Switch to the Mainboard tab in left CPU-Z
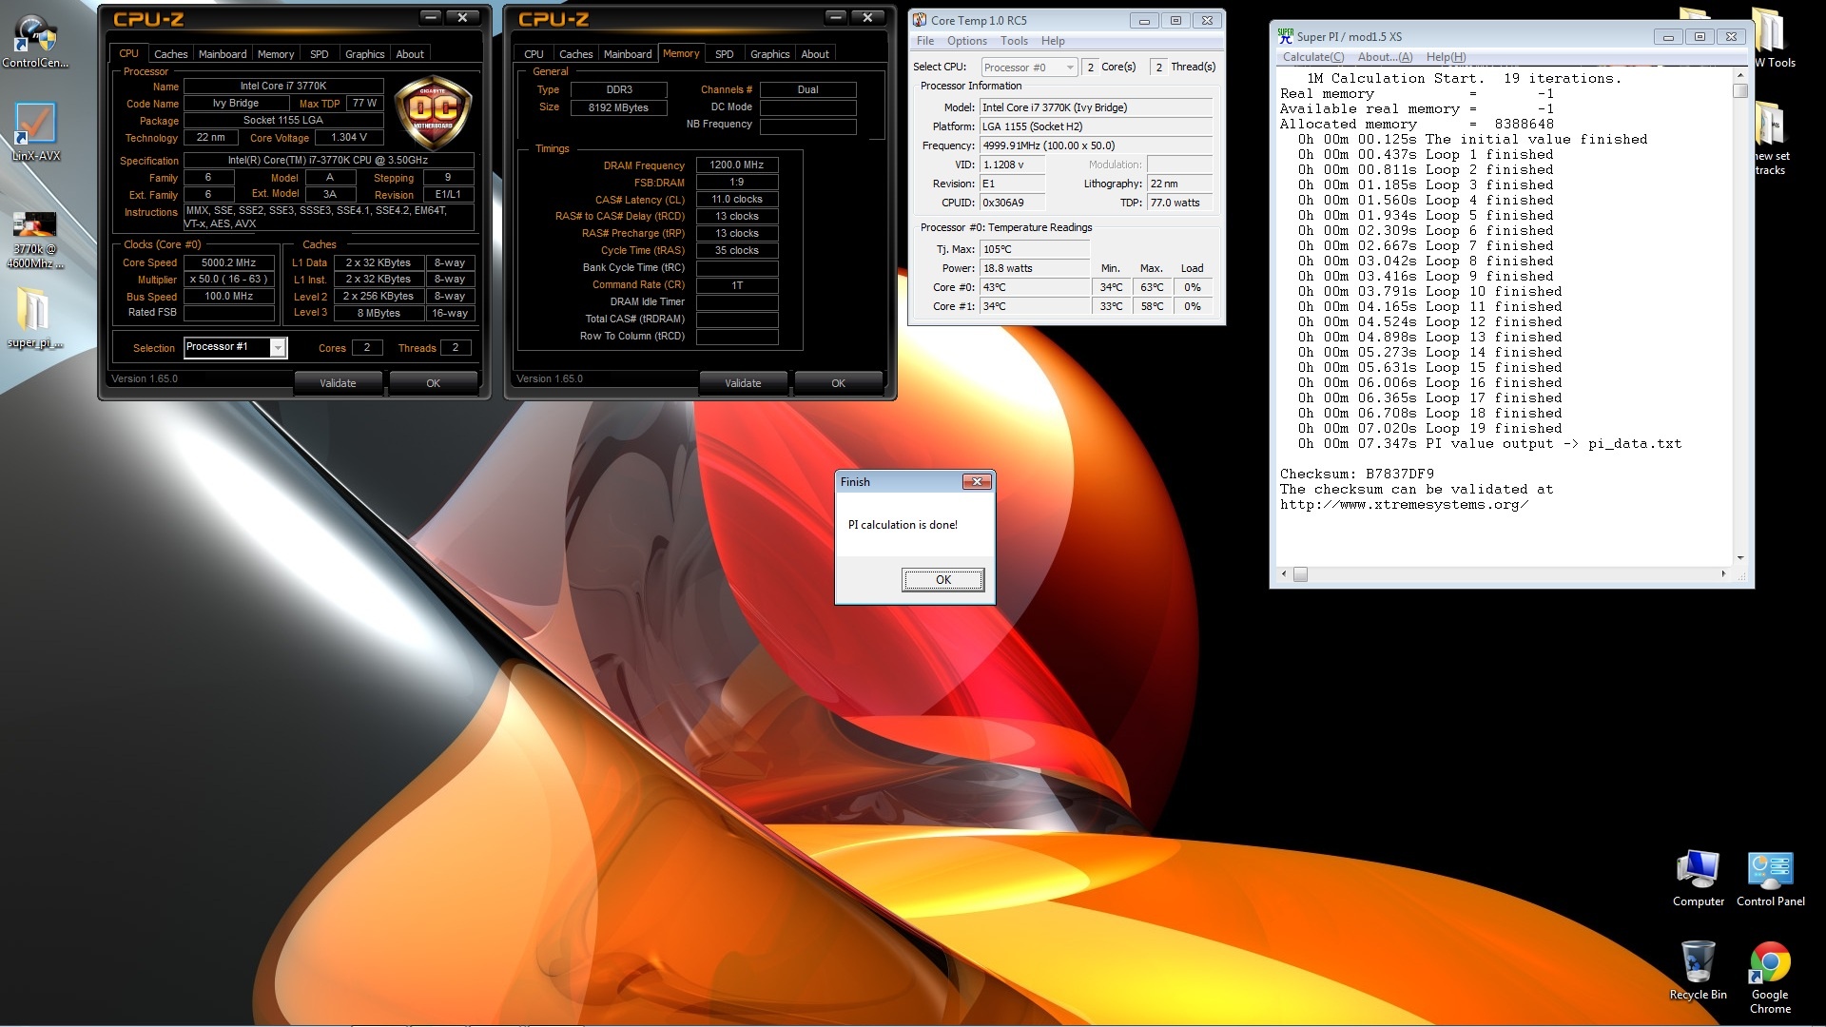The height and width of the screenshot is (1027, 1826). [223, 54]
